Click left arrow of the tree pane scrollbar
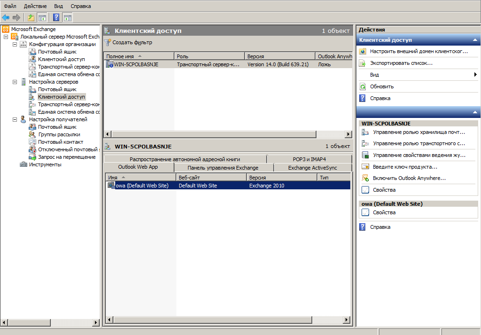Screen dimensions: 481x335 click(x=4, y=322)
